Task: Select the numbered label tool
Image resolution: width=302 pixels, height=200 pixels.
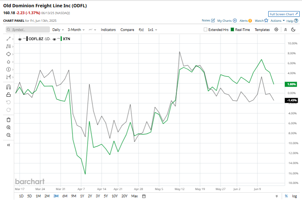Action: click(x=8, y=70)
